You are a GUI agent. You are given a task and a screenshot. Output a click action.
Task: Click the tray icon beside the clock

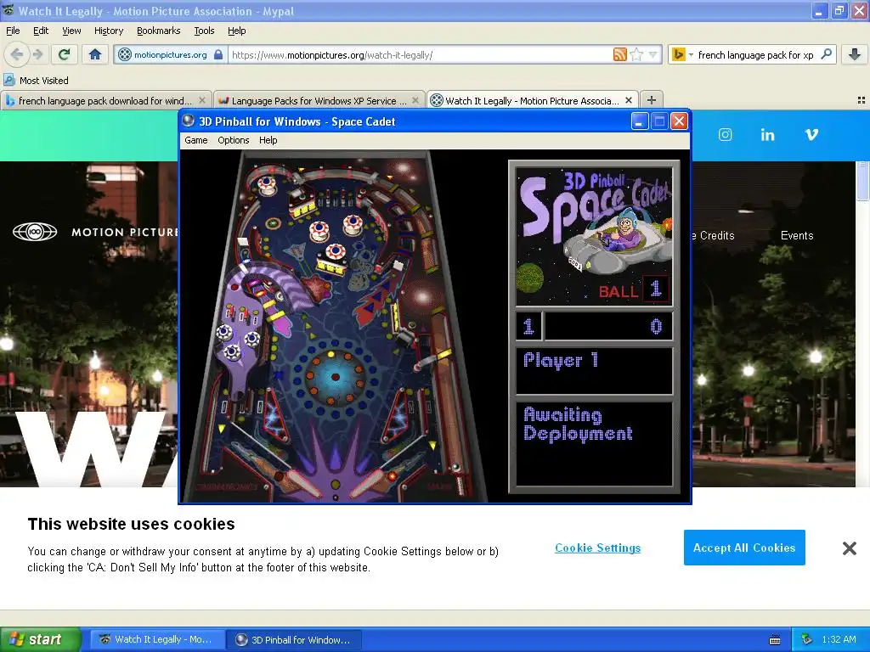[807, 639]
